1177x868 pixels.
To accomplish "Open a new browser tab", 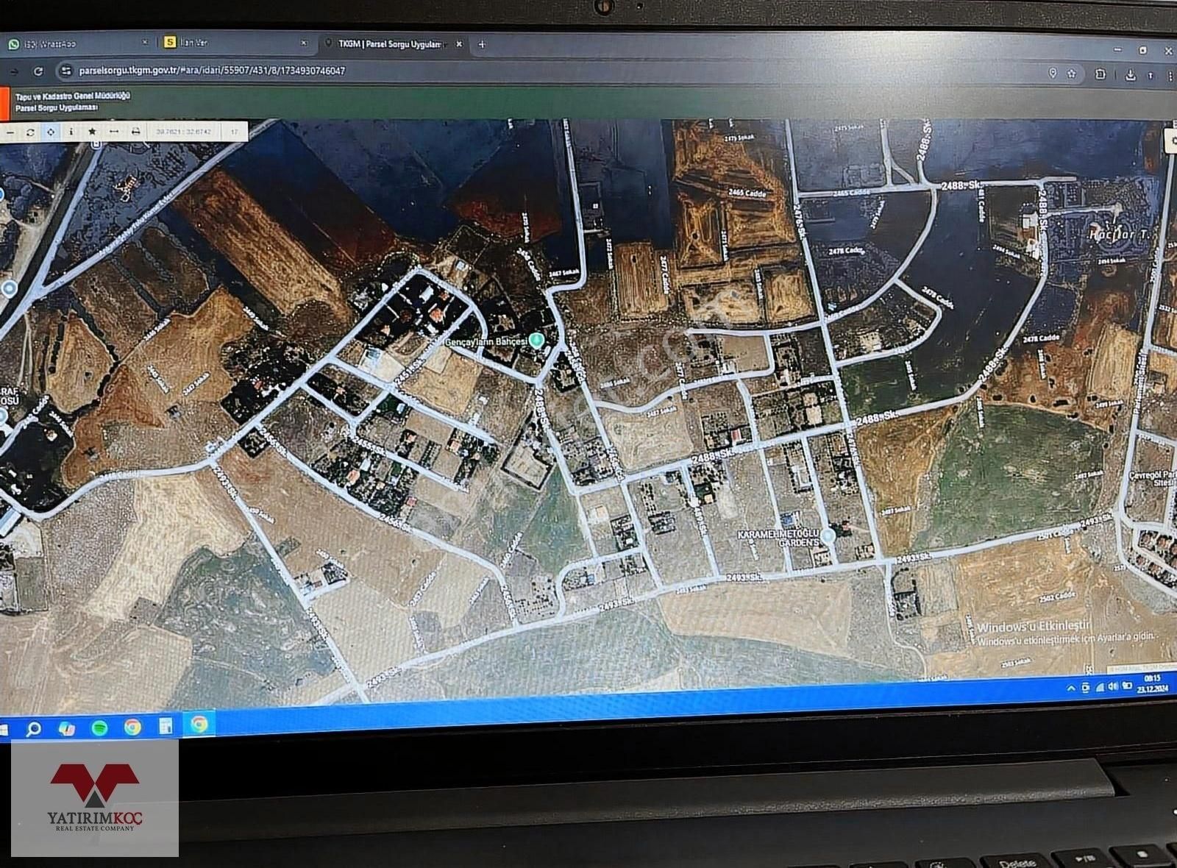I will tap(482, 44).
